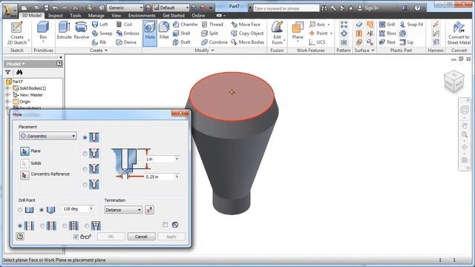This screenshot has width=475, height=267.
Task: Switch to the Tools ribbon tab
Action: pyautogui.click(x=76, y=16)
